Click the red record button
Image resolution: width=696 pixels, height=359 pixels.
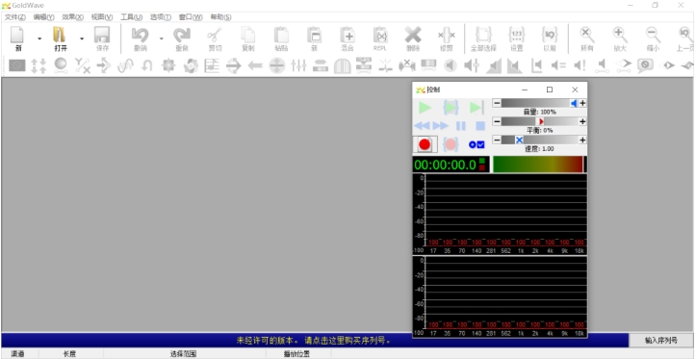(x=425, y=144)
